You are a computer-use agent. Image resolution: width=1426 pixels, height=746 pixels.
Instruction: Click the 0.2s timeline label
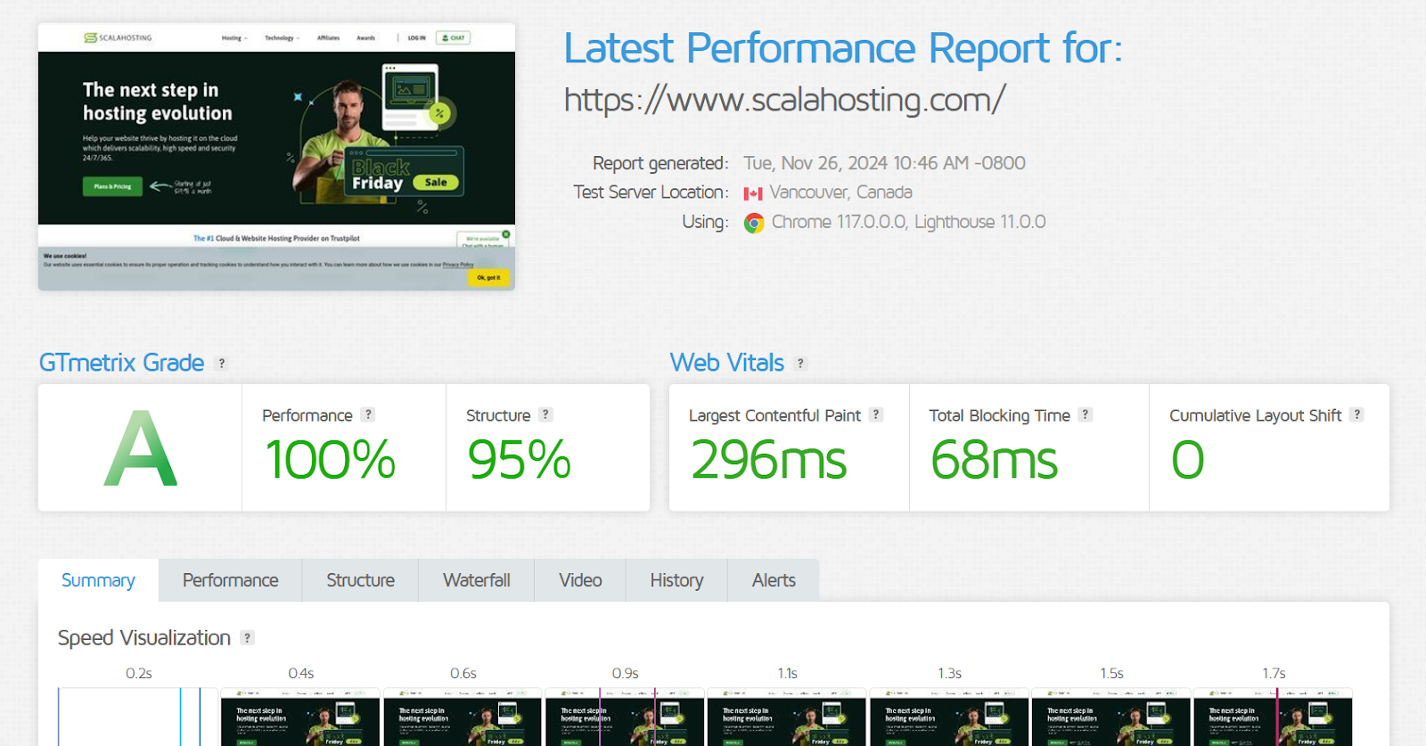pos(138,674)
